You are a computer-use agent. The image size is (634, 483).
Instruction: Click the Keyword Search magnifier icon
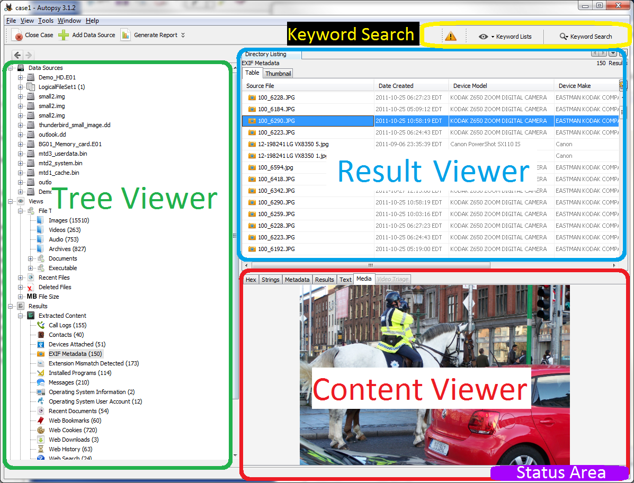(x=564, y=37)
